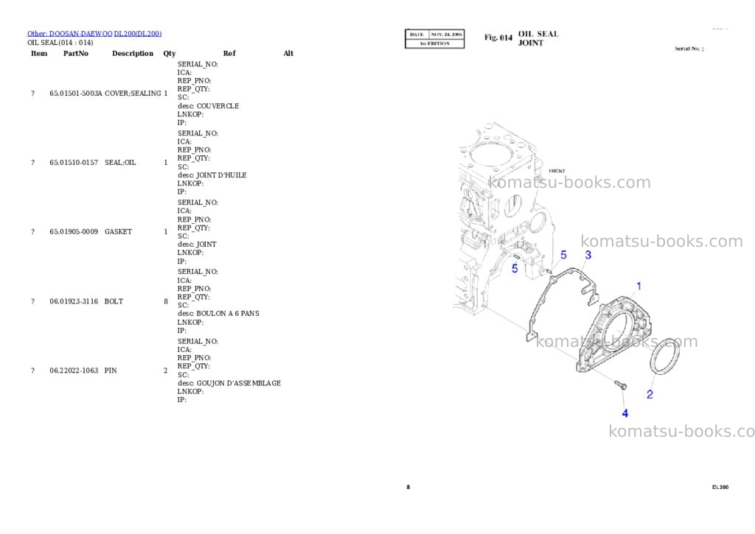Click the Alt column header

tap(288, 53)
